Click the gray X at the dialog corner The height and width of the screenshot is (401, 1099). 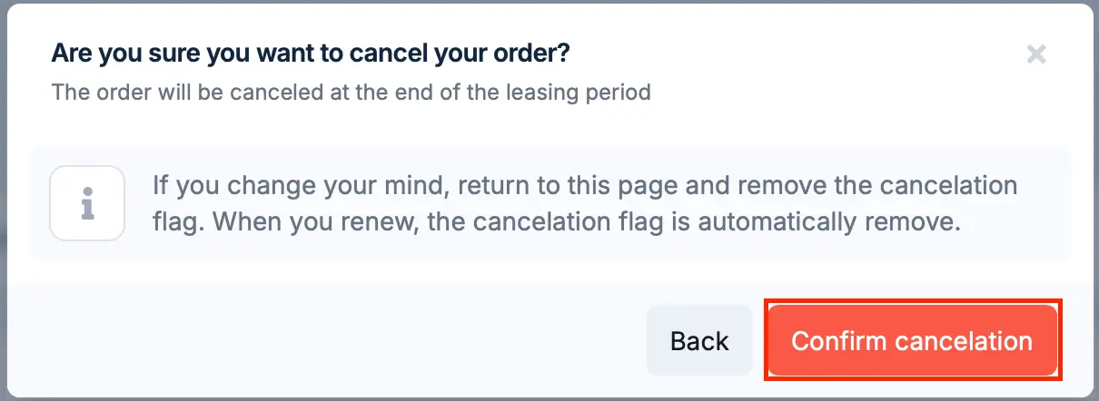pyautogui.click(x=1036, y=54)
